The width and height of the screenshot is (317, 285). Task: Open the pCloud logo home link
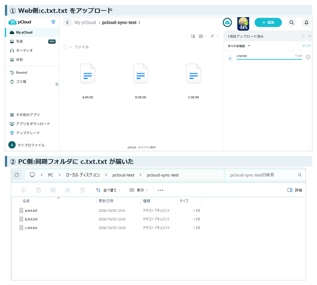coord(20,22)
